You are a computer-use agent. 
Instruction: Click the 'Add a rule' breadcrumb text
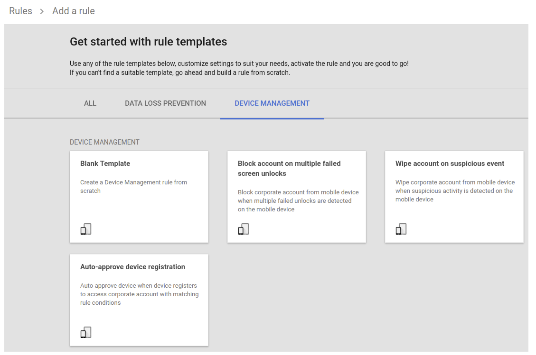tap(74, 11)
